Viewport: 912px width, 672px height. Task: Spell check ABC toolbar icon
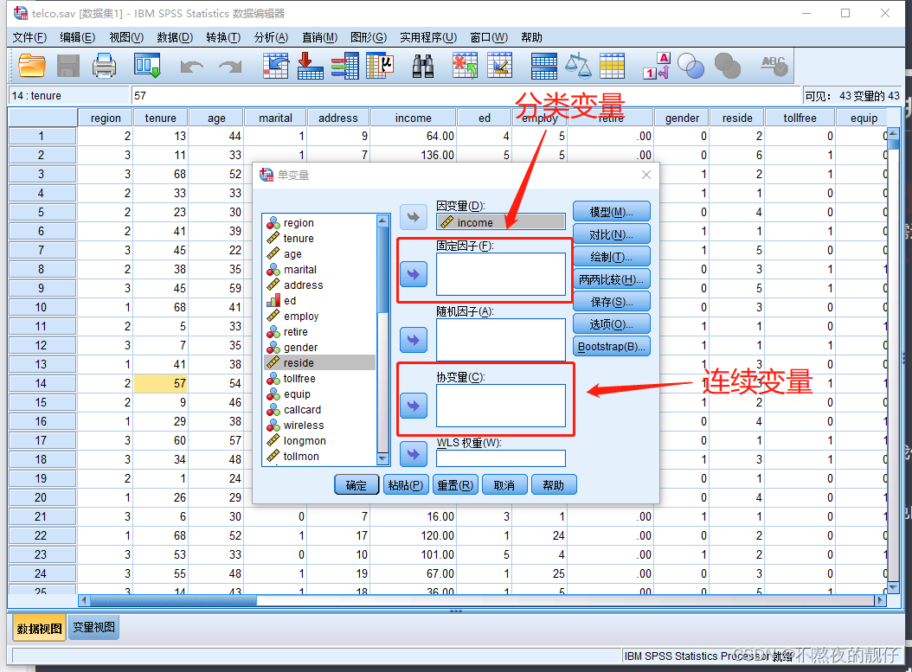tap(774, 66)
